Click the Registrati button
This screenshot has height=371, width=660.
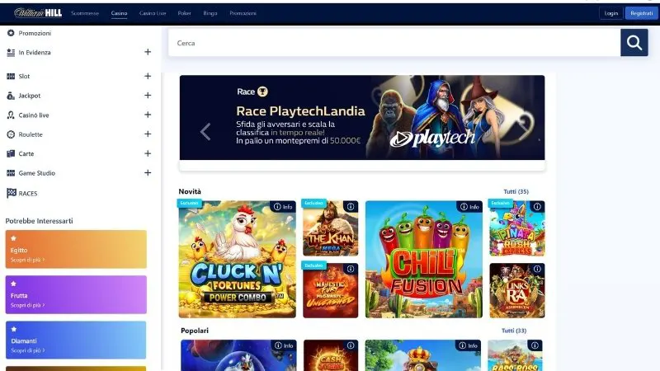[x=642, y=13]
